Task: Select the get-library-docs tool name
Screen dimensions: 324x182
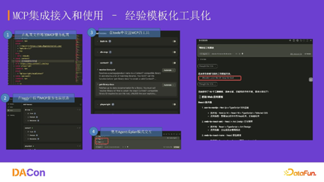Action: pyautogui.click(x=106, y=84)
